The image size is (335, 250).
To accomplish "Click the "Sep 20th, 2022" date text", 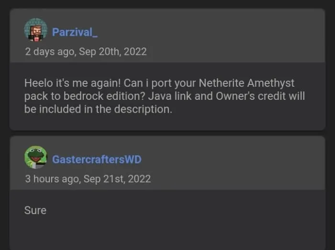I will (x=113, y=52).
